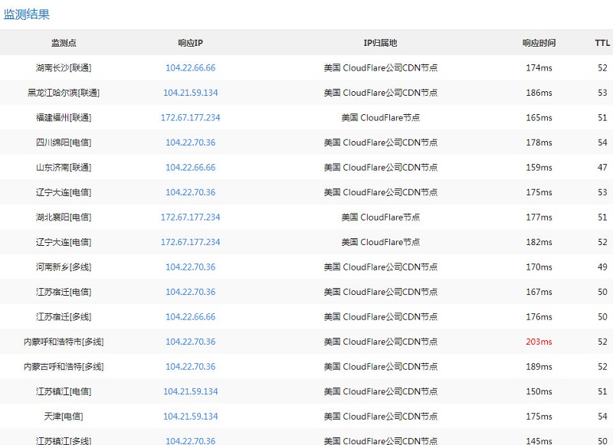Click 美国 CloudFlare节点 in 湖北襄阳 row
Viewport: 613px width, 445px height.
tap(380, 218)
